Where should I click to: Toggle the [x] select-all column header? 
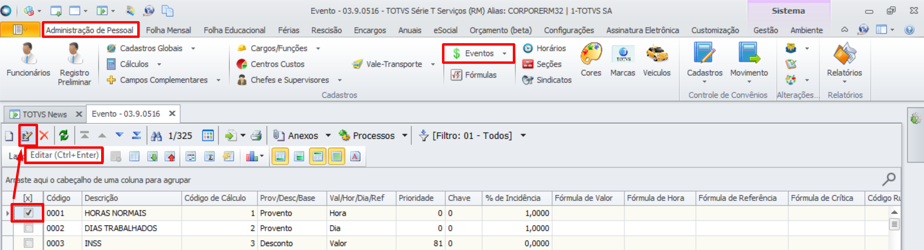point(28,198)
